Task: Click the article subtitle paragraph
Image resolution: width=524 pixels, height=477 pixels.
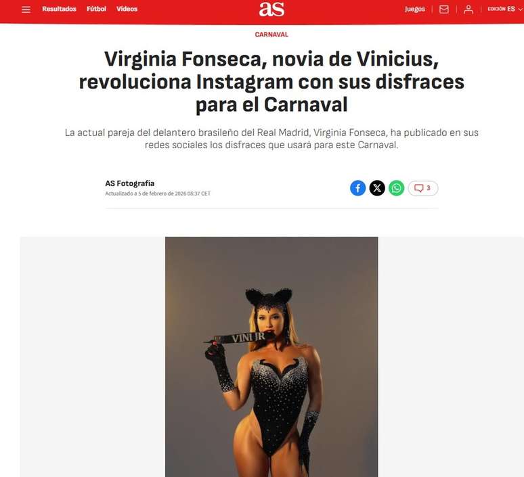Action: [271, 139]
